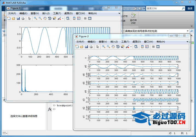The height and width of the screenshot is (137, 196).
Task: Open file icon in Figure 2 toolbar
Action: [82, 47]
